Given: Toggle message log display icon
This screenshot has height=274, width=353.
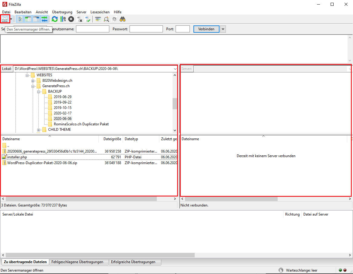Looking at the screenshot, I should pyautogui.click(x=20, y=19).
